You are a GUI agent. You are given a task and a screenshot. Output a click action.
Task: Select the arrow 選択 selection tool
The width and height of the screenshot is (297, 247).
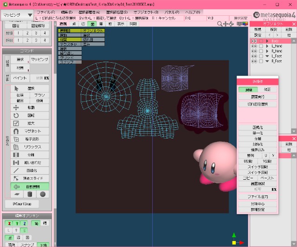click(30, 89)
